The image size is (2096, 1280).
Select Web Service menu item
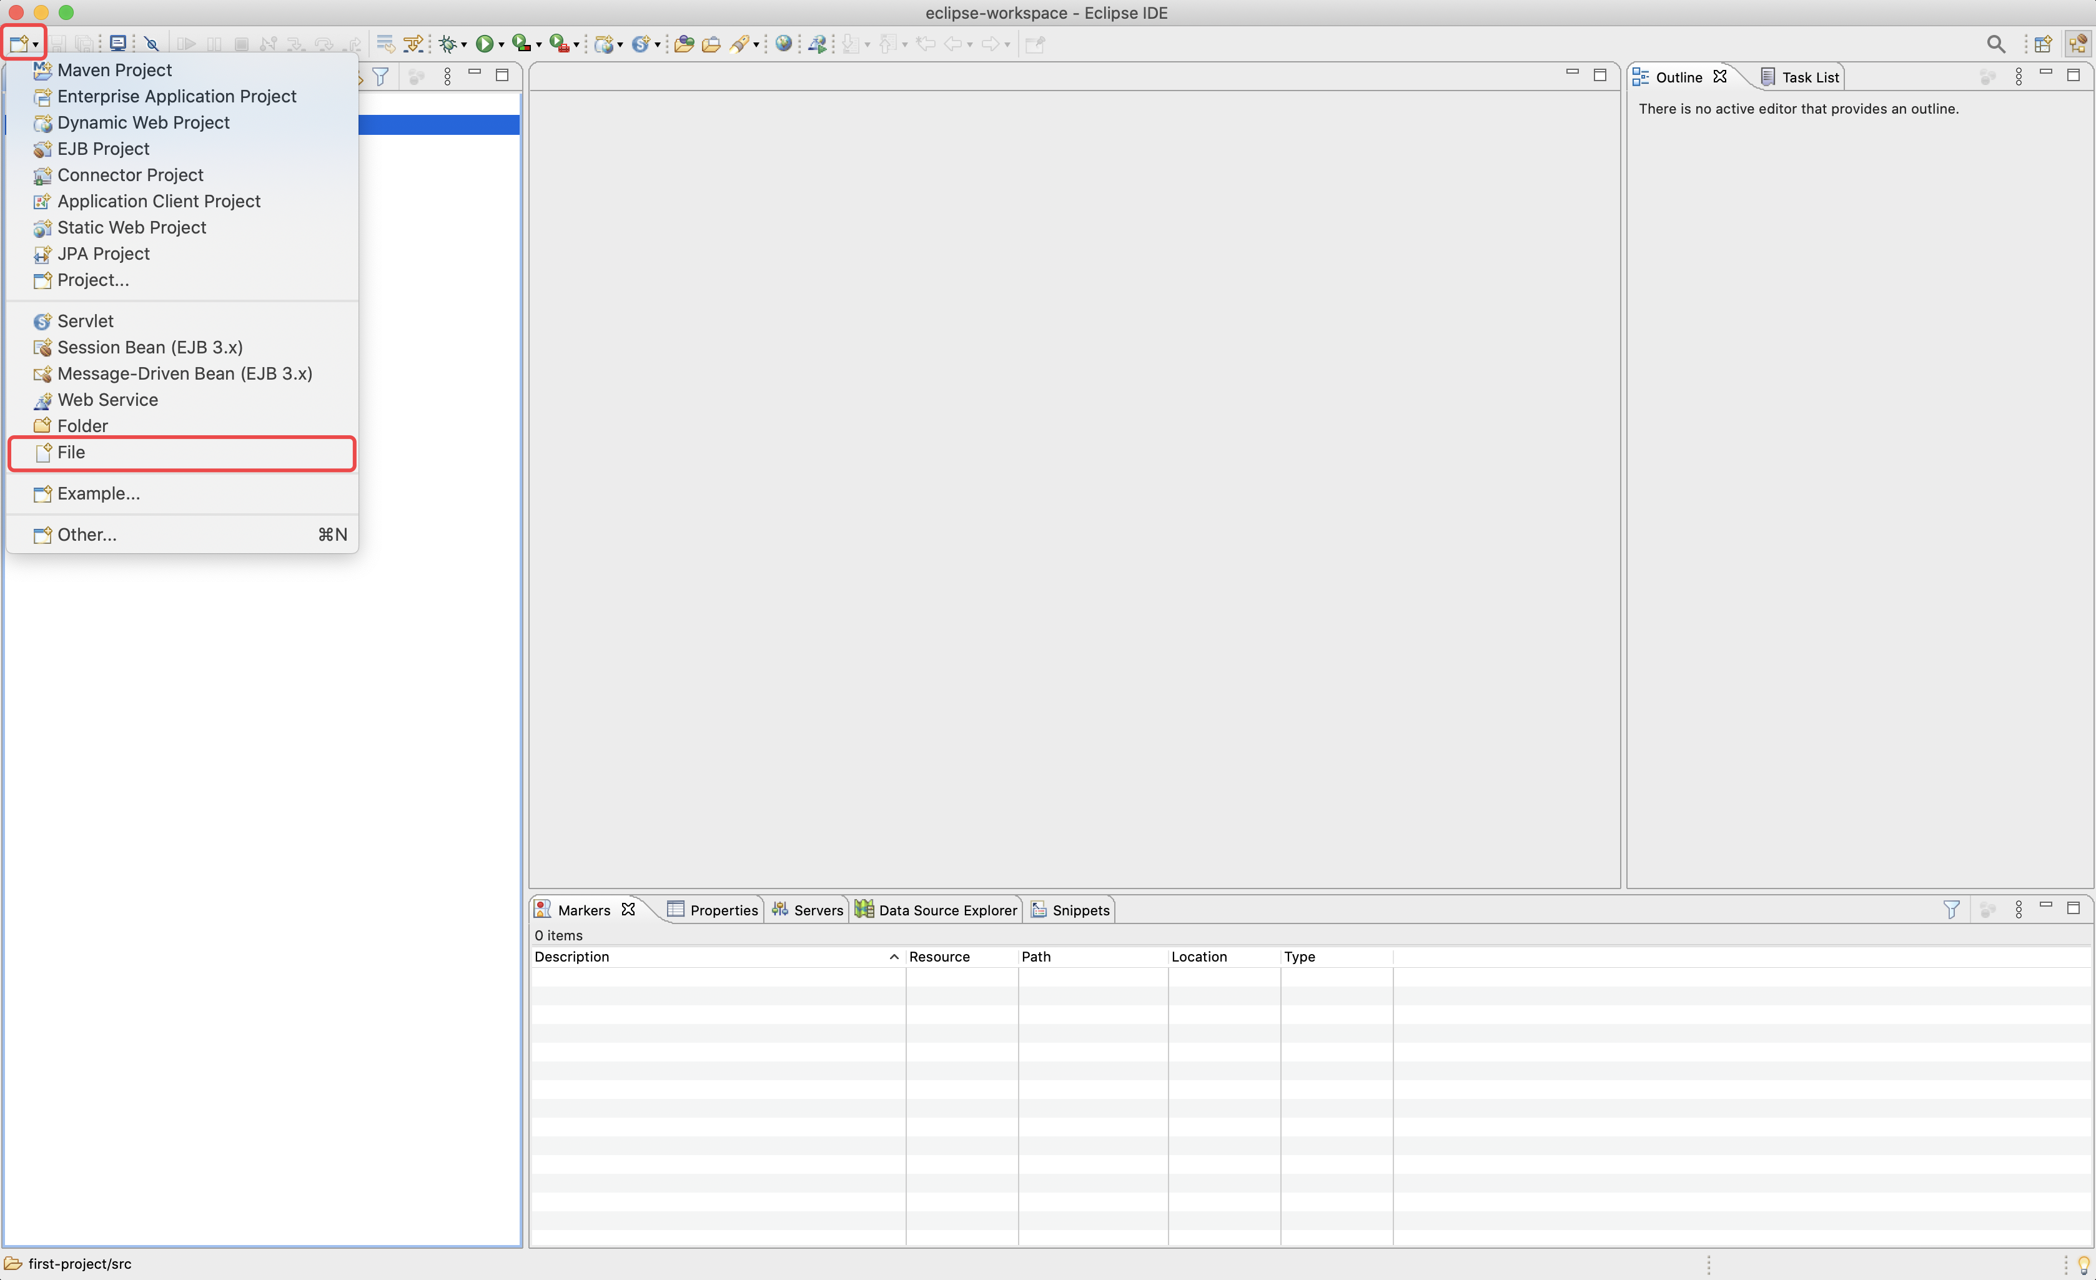[182, 400]
